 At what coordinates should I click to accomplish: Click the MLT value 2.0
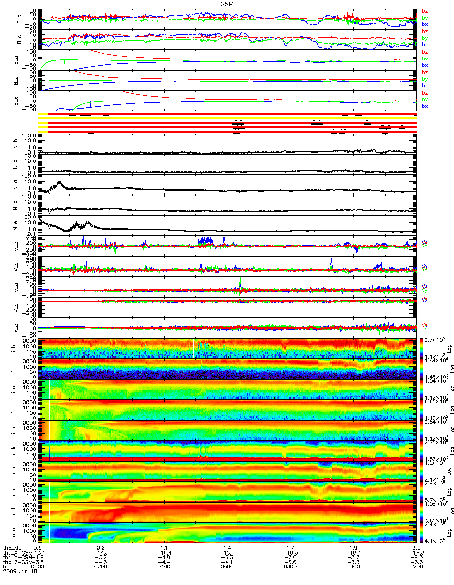coord(416,548)
